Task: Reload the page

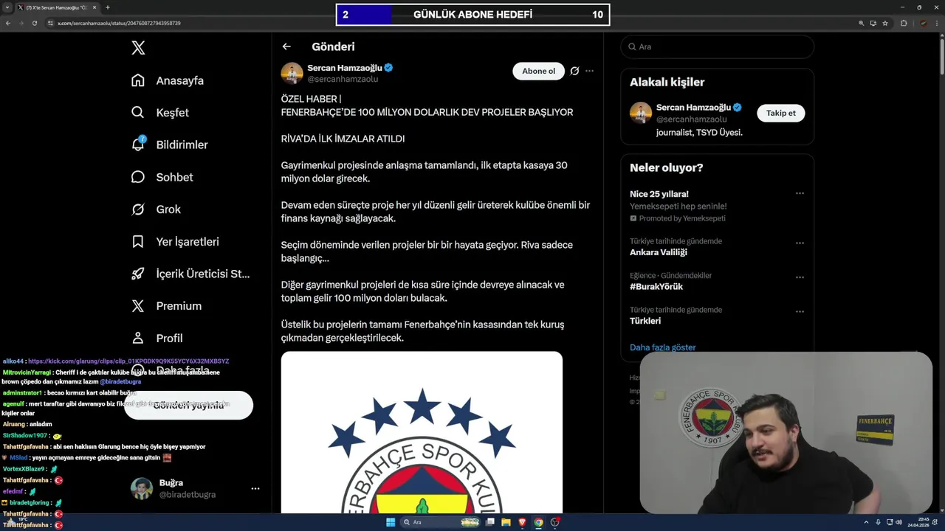Action: click(35, 23)
